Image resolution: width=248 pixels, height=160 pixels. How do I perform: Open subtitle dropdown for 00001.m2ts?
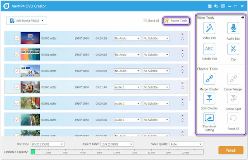click(x=156, y=55)
